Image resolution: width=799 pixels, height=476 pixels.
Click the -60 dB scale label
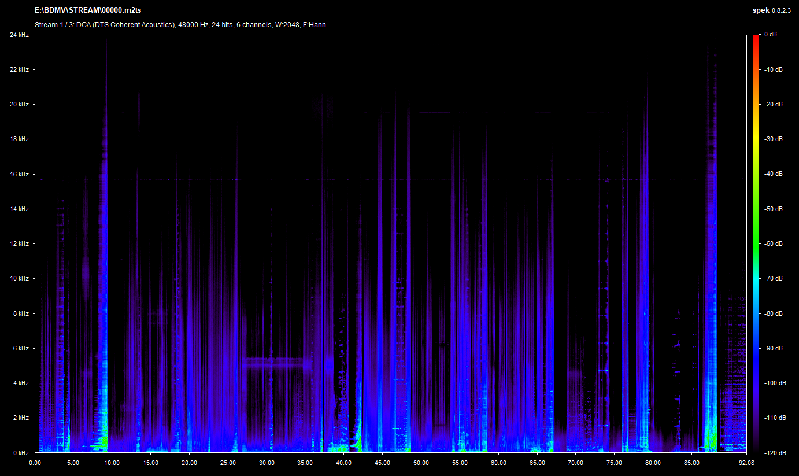773,243
